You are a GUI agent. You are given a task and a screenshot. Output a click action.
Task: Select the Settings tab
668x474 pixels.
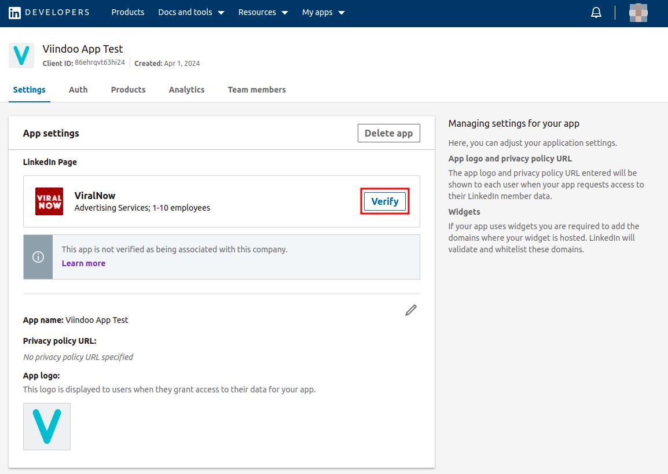(x=30, y=90)
